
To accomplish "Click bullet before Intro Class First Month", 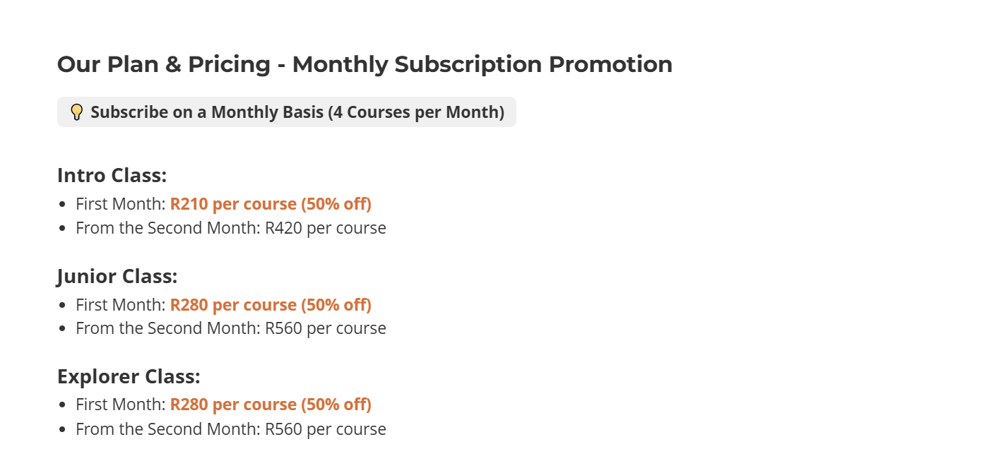I will (63, 205).
